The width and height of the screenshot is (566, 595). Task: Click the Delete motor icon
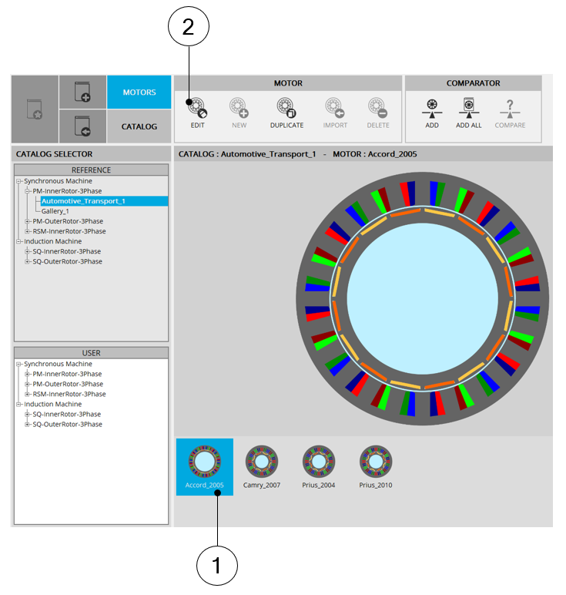(377, 107)
